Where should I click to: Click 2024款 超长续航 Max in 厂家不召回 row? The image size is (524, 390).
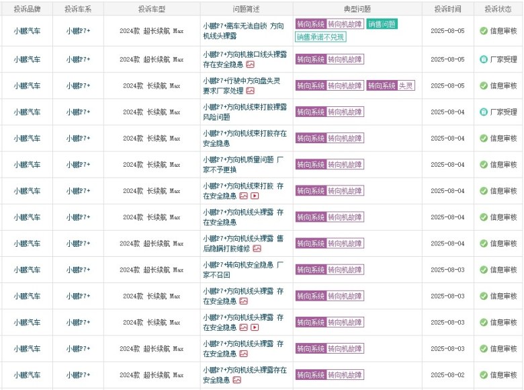(x=151, y=270)
